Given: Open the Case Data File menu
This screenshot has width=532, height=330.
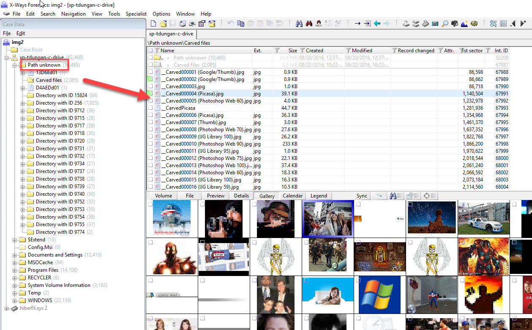Looking at the screenshot, I should [x=7, y=33].
